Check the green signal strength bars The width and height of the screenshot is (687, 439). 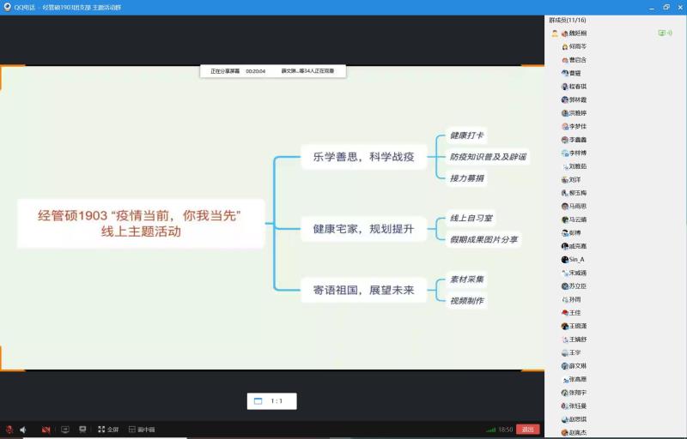(490, 429)
